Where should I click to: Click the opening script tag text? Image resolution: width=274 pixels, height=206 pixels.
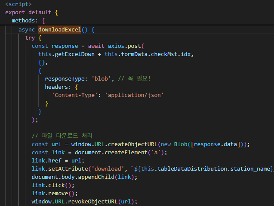coord(18,4)
